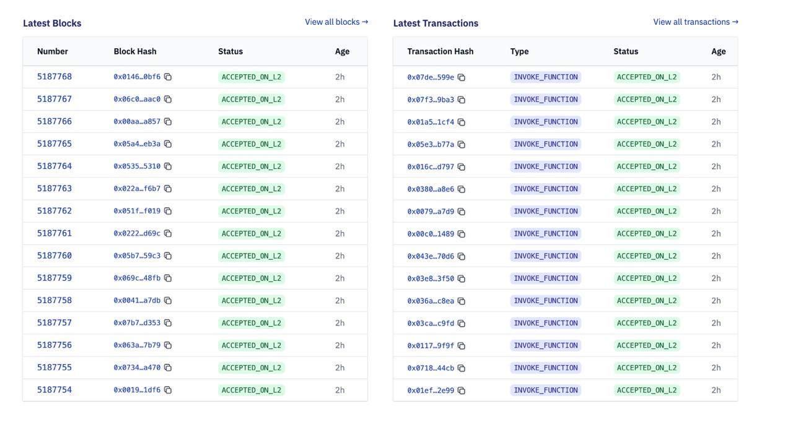
Task: Open View all blocks link
Action: 336,22
